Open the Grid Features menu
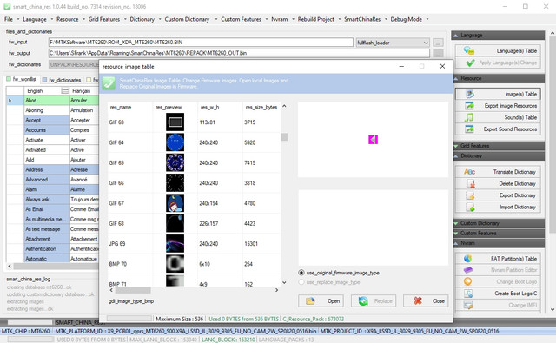The image size is (556, 343). 104,19
